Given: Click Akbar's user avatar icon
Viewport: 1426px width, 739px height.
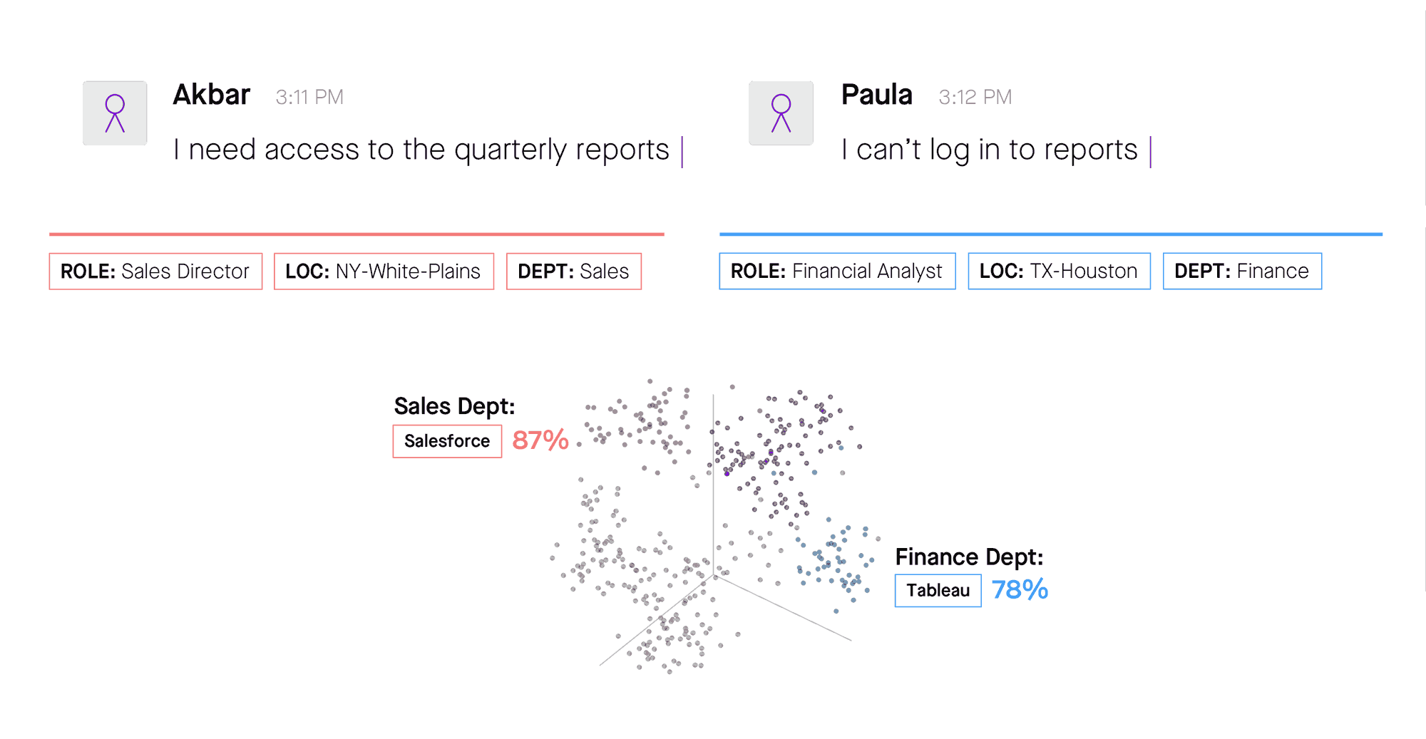Looking at the screenshot, I should pyautogui.click(x=115, y=113).
